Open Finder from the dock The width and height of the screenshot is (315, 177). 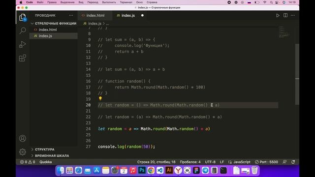[60, 171]
